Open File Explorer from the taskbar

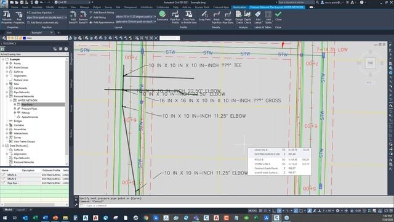coord(65,218)
